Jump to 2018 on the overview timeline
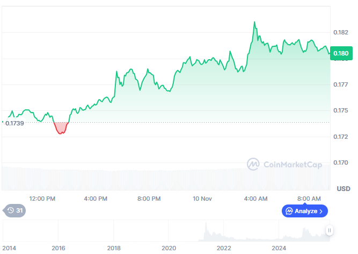Viewport: 358px width, 254px height. coord(114,248)
